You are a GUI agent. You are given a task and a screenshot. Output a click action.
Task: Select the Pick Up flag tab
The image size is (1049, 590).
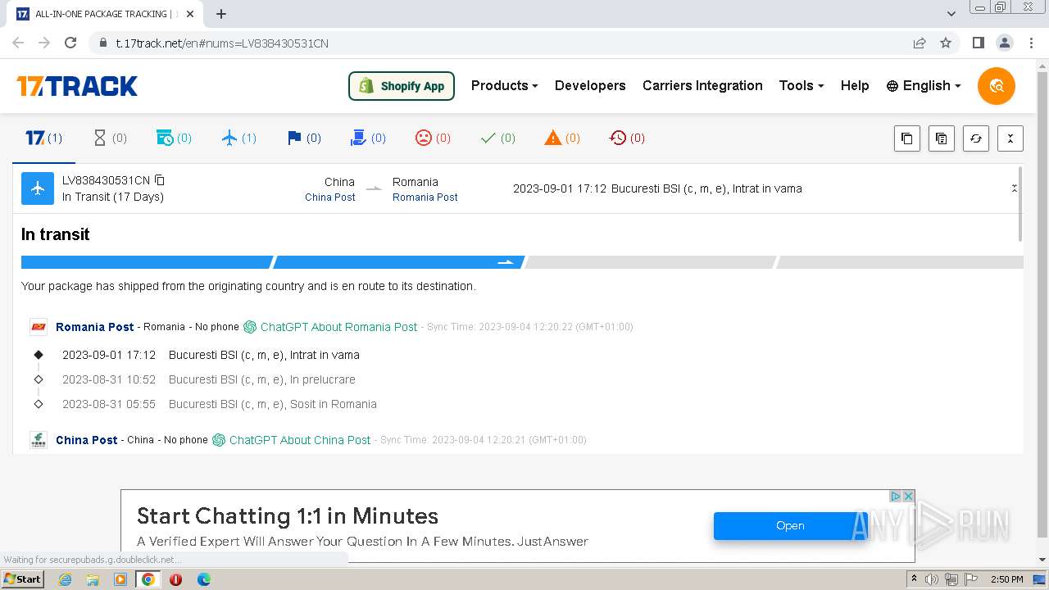[x=304, y=138]
